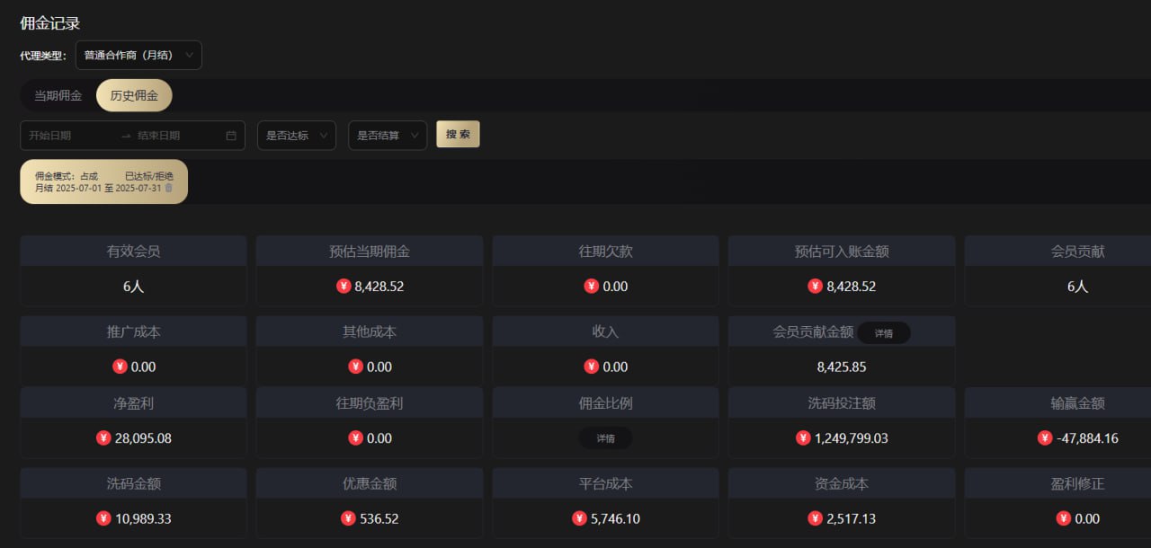Screen dimensions: 1151x548
Task: Click the 开始日期 start date field
Action: (x=67, y=136)
